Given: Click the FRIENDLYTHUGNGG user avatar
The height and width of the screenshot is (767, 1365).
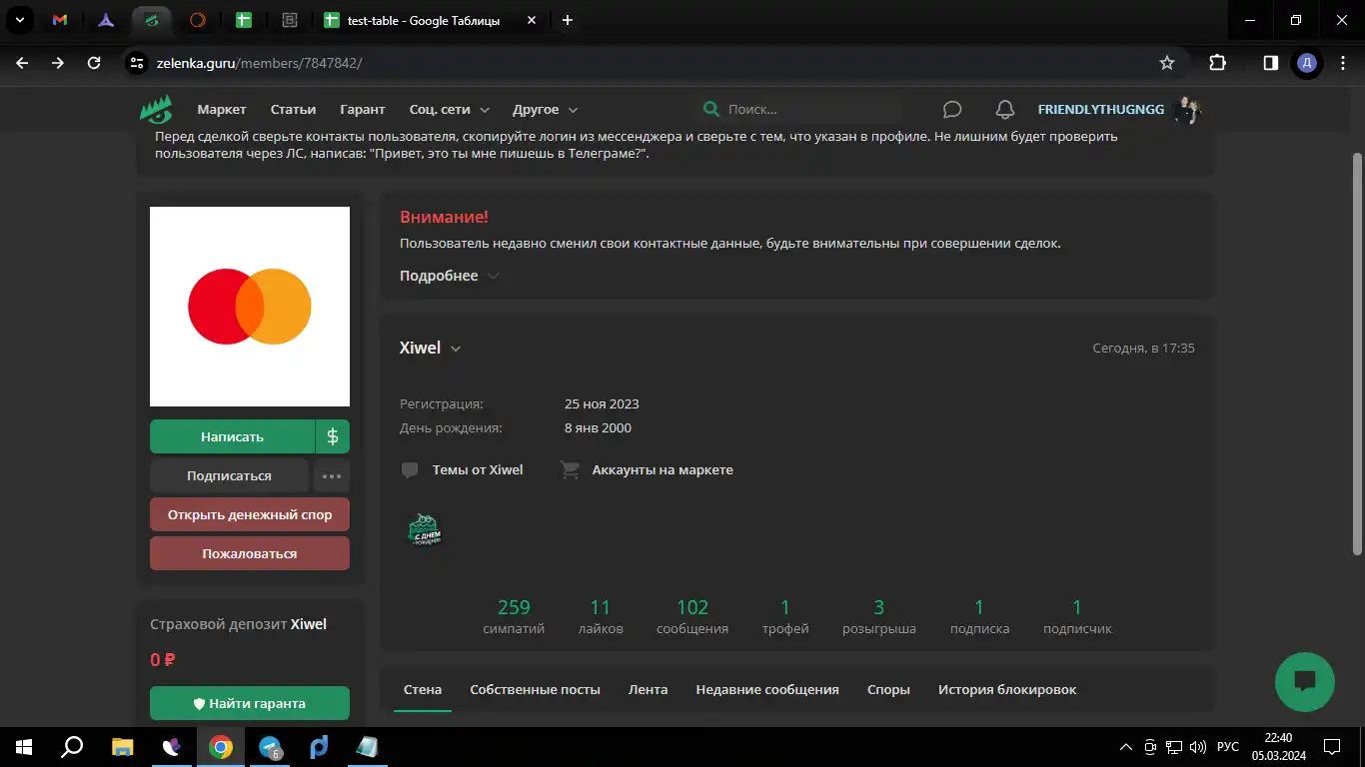Looking at the screenshot, I should coord(1187,110).
